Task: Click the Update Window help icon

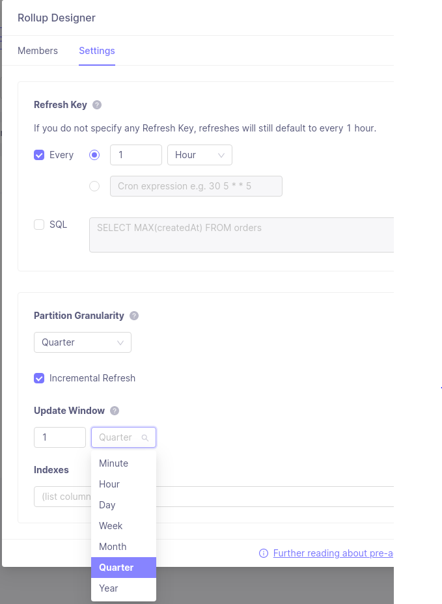Action: (x=115, y=410)
